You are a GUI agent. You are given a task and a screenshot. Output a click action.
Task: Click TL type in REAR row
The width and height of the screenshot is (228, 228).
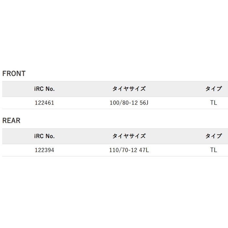point(213,150)
